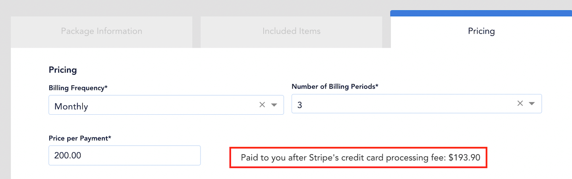Click the word Stripe's in fee note

click(x=323, y=158)
